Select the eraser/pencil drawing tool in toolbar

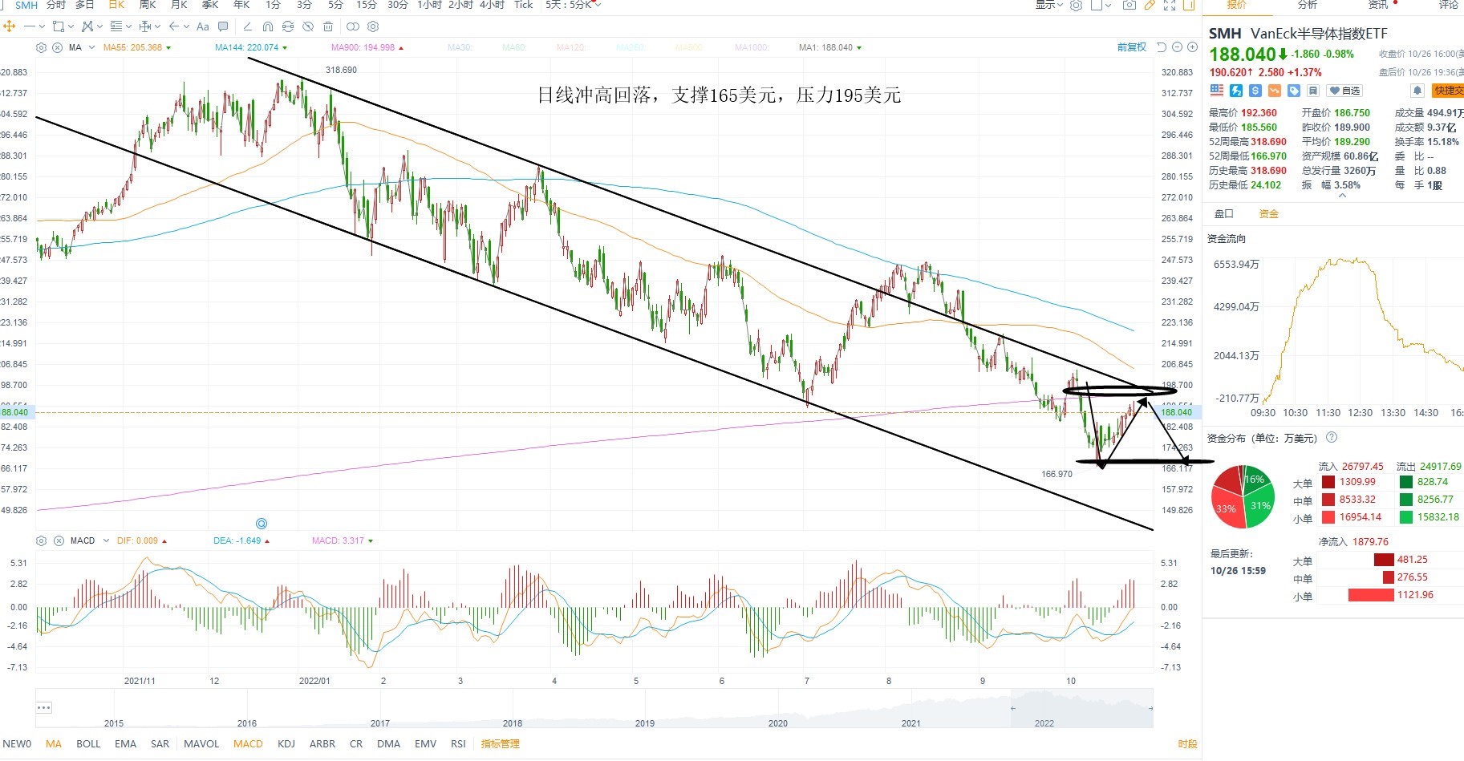pos(248,26)
